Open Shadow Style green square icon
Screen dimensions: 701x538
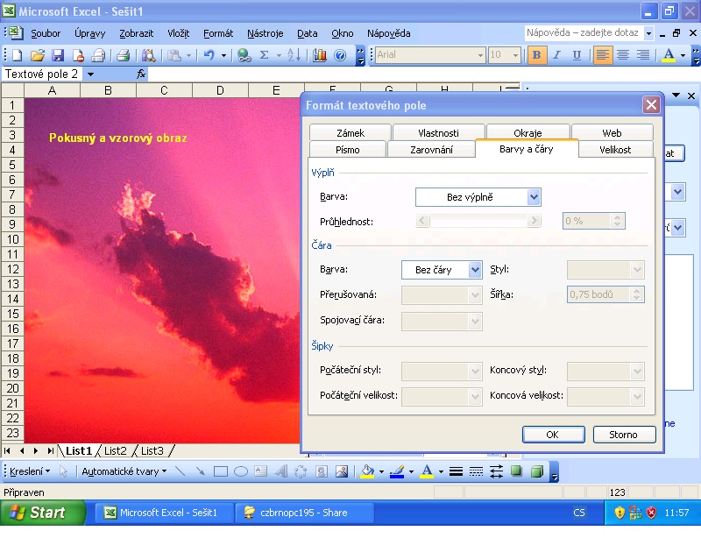click(x=516, y=471)
